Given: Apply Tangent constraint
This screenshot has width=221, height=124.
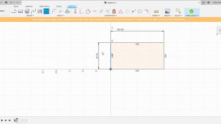Looking at the screenshot, I should pos(88,11).
